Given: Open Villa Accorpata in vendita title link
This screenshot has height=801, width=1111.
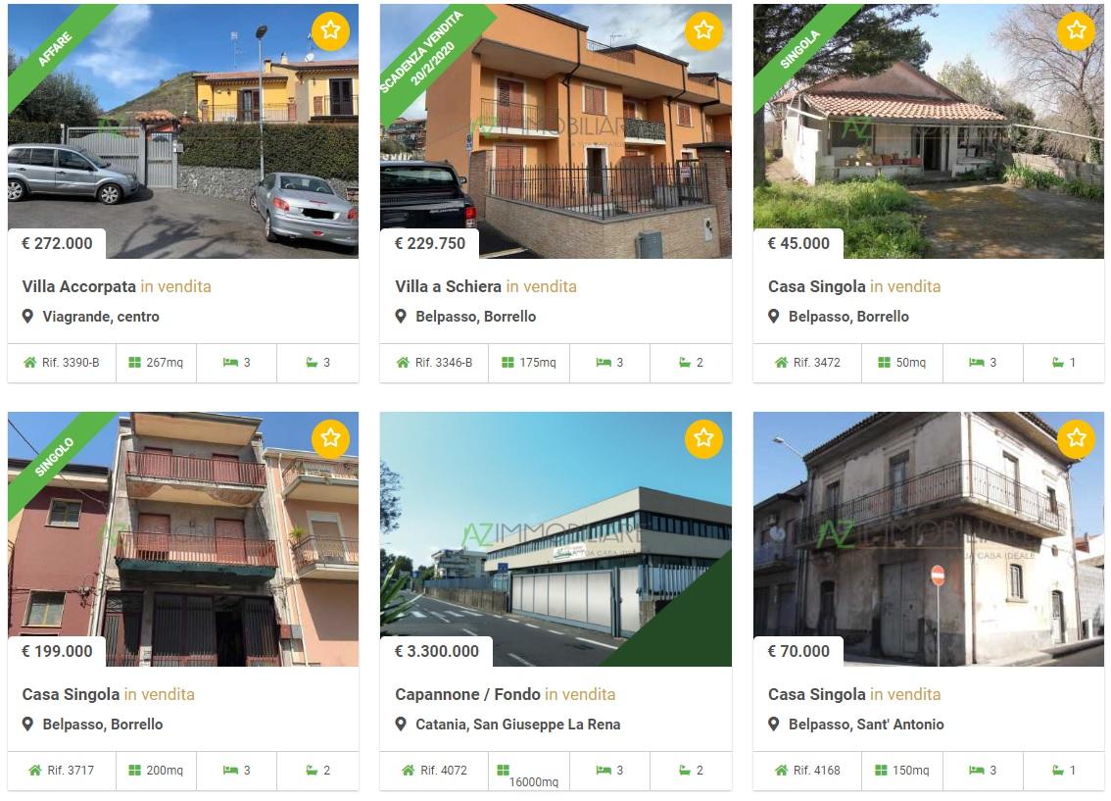Looking at the screenshot, I should point(117,286).
